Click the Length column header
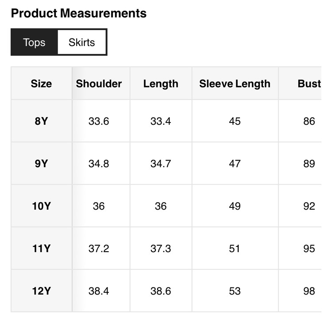This screenshot has height=322, width=332. pyautogui.click(x=161, y=84)
